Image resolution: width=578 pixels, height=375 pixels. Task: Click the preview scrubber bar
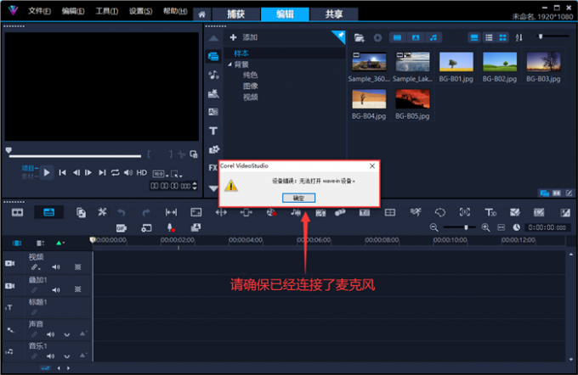(75, 156)
